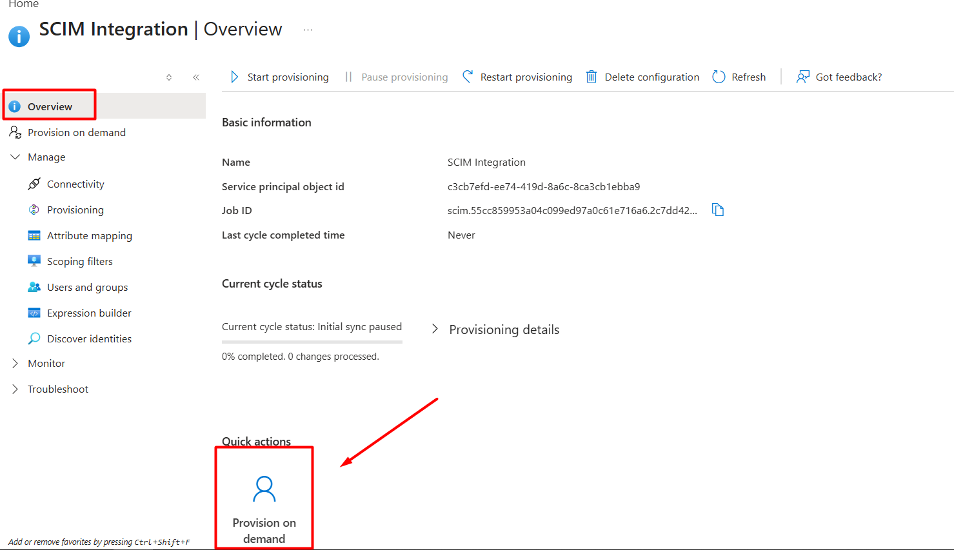Expand the Monitor section chevron
954x550 pixels.
tap(15, 363)
